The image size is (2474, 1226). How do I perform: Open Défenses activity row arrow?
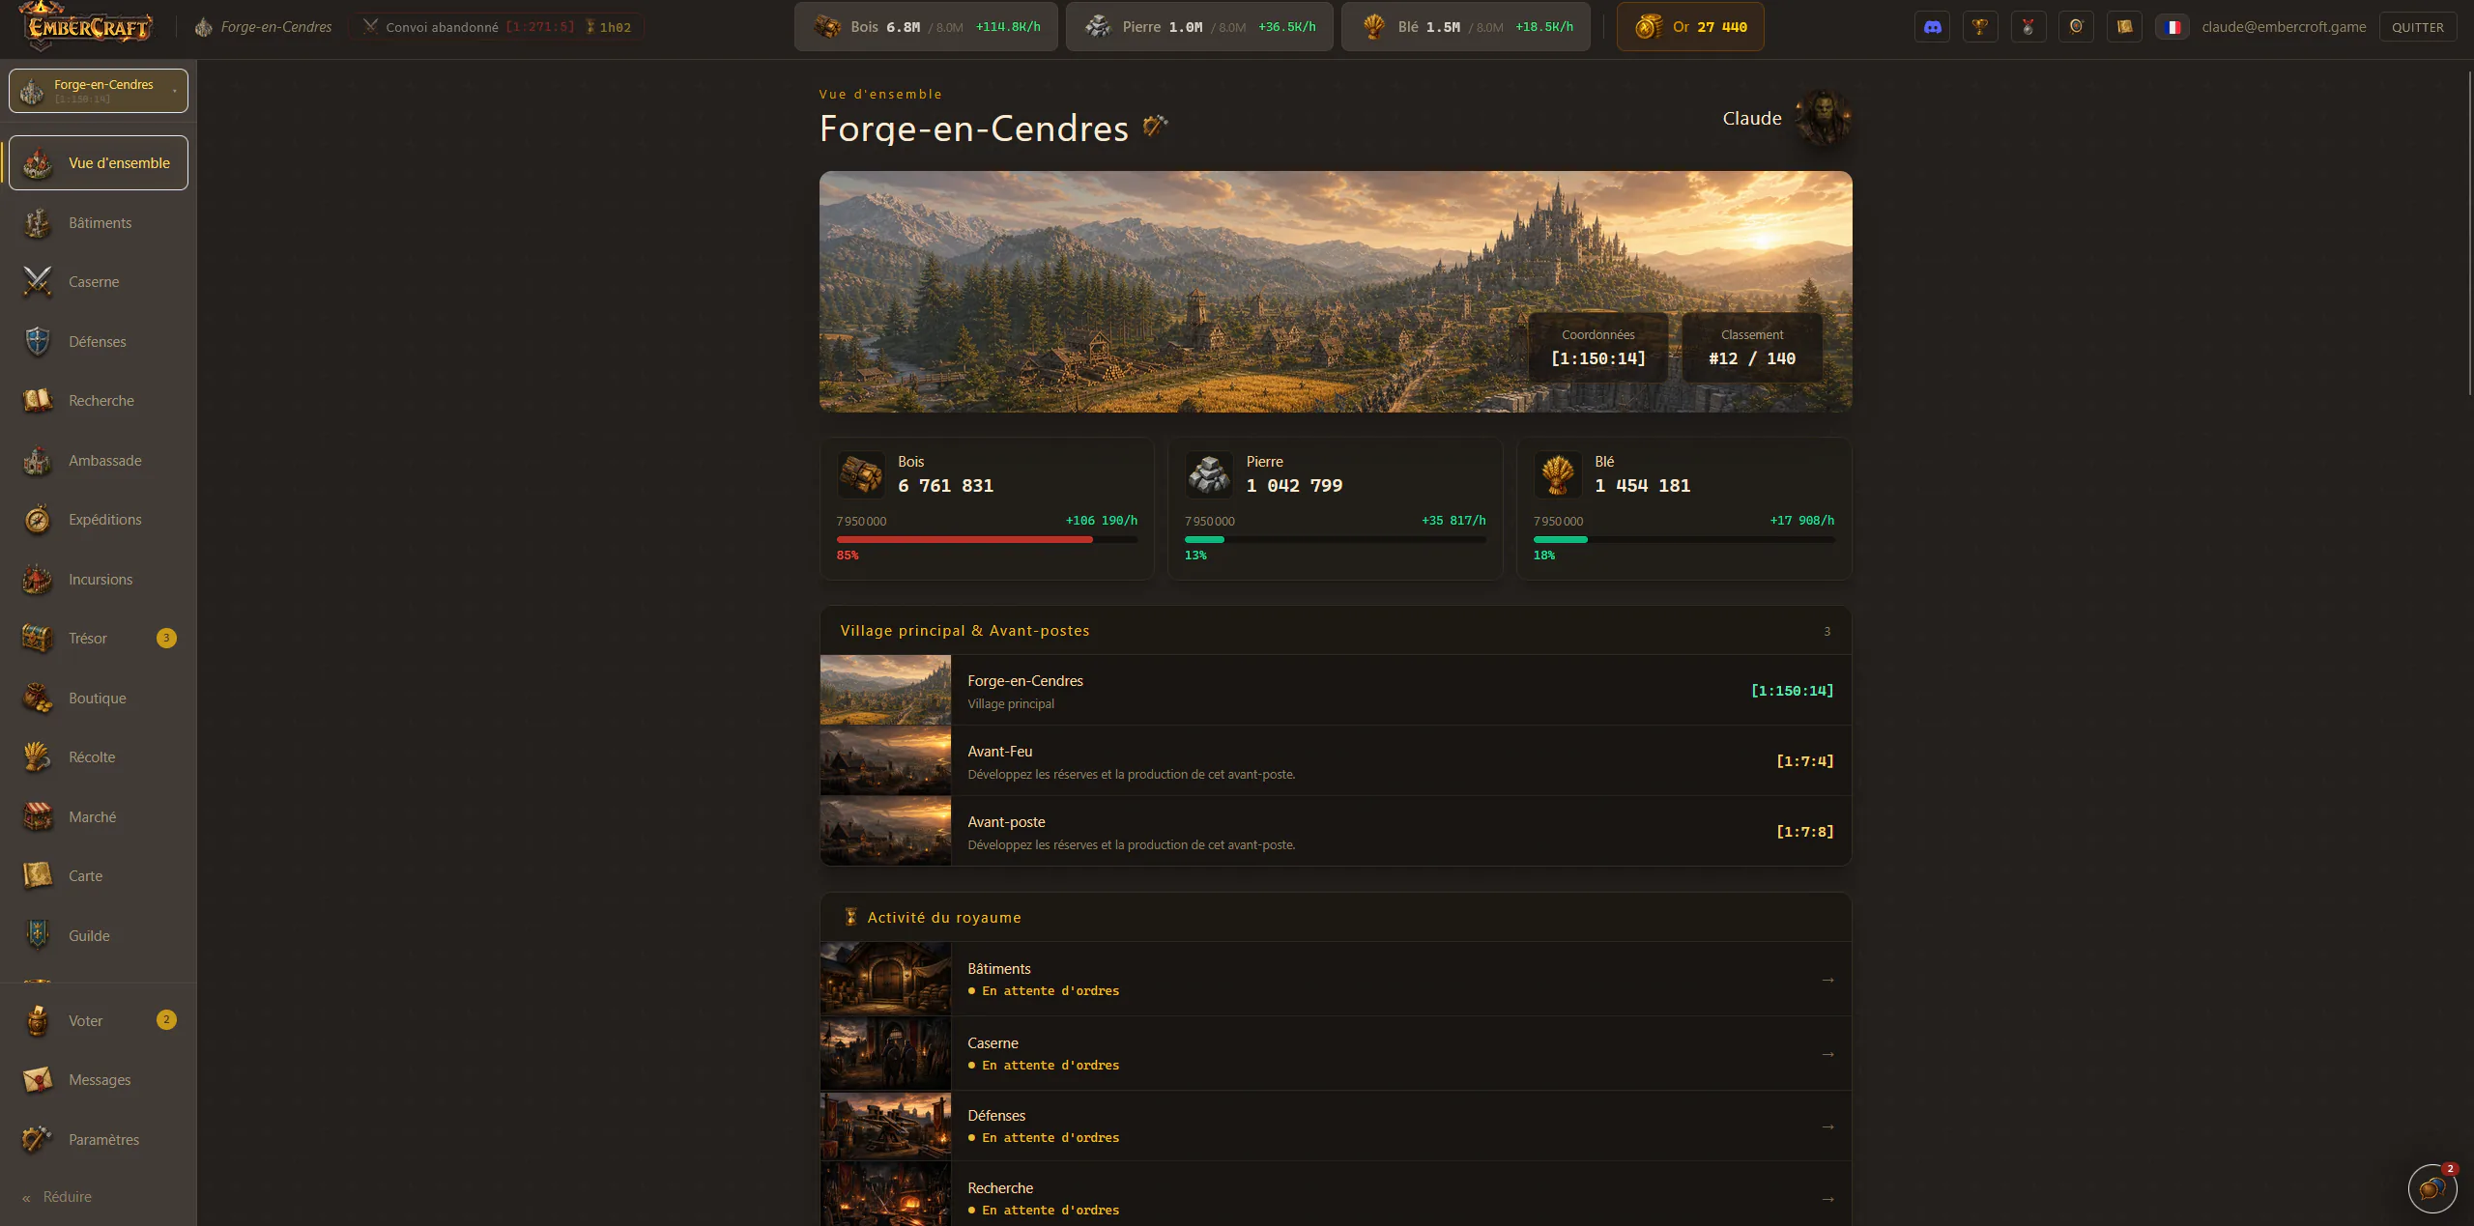coord(1827,1126)
